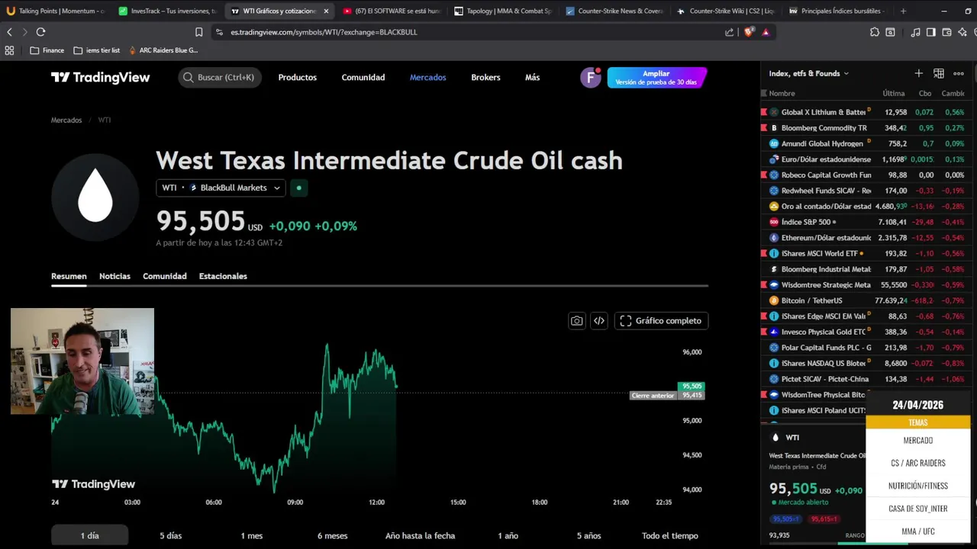Viewport: 977px width, 549px height.
Task: Sort watchlist by Última column header
Action: coord(894,93)
